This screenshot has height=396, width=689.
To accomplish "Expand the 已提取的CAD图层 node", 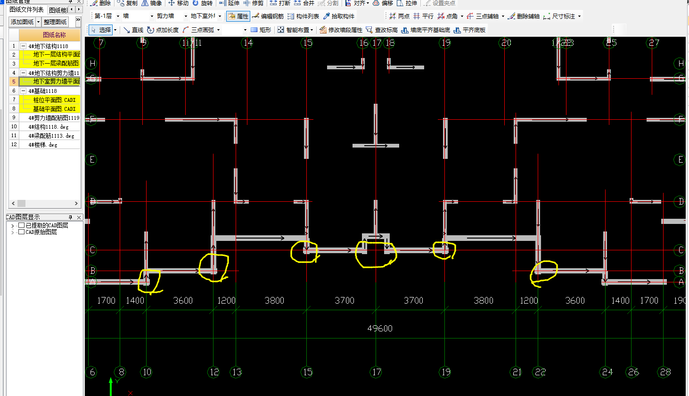I will [x=12, y=226].
